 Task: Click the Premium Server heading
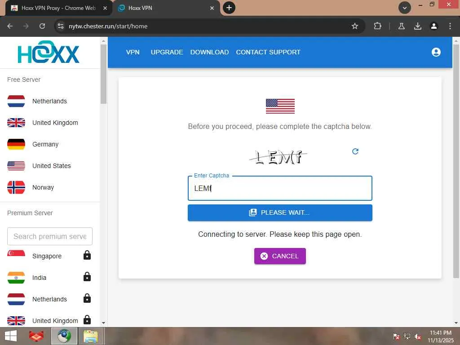pyautogui.click(x=30, y=213)
